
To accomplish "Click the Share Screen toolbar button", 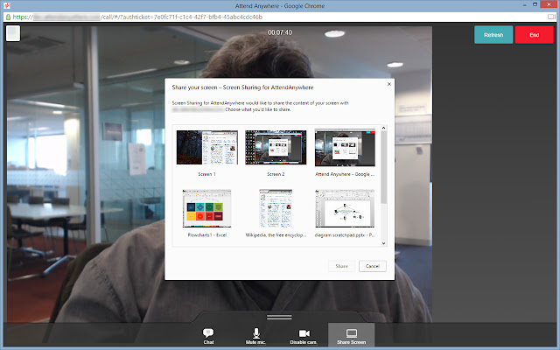I will coord(352,336).
